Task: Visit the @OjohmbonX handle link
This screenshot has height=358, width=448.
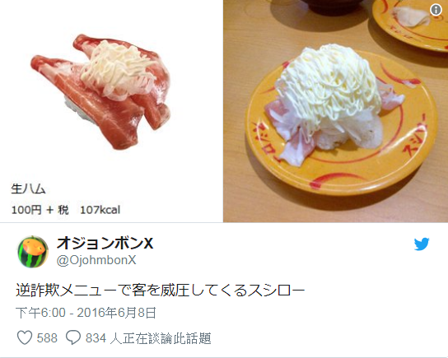Action: [x=96, y=260]
